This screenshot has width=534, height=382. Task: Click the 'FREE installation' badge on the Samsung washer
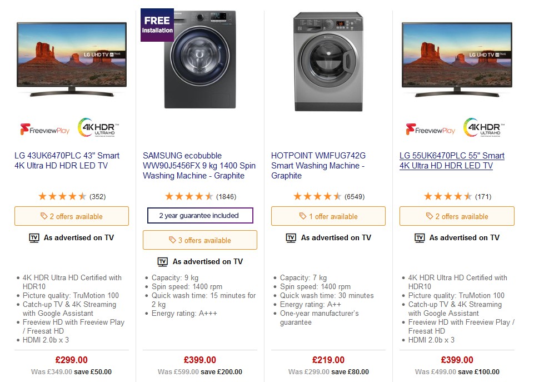click(157, 24)
